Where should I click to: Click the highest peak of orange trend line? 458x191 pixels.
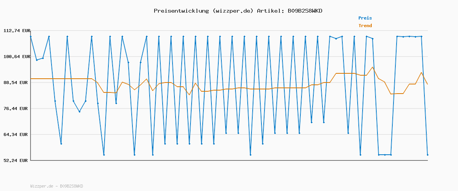[x=373, y=67]
